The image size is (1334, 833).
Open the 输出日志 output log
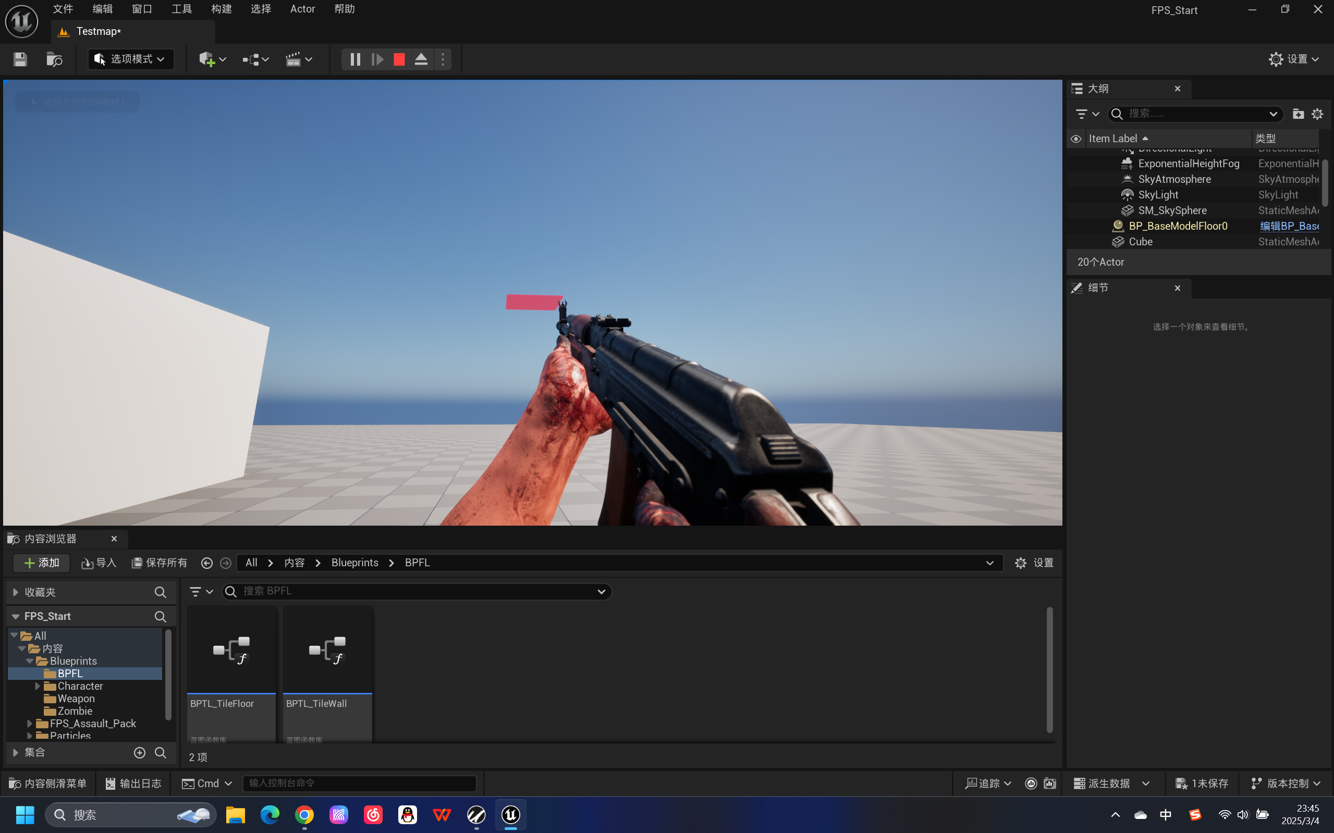133,784
